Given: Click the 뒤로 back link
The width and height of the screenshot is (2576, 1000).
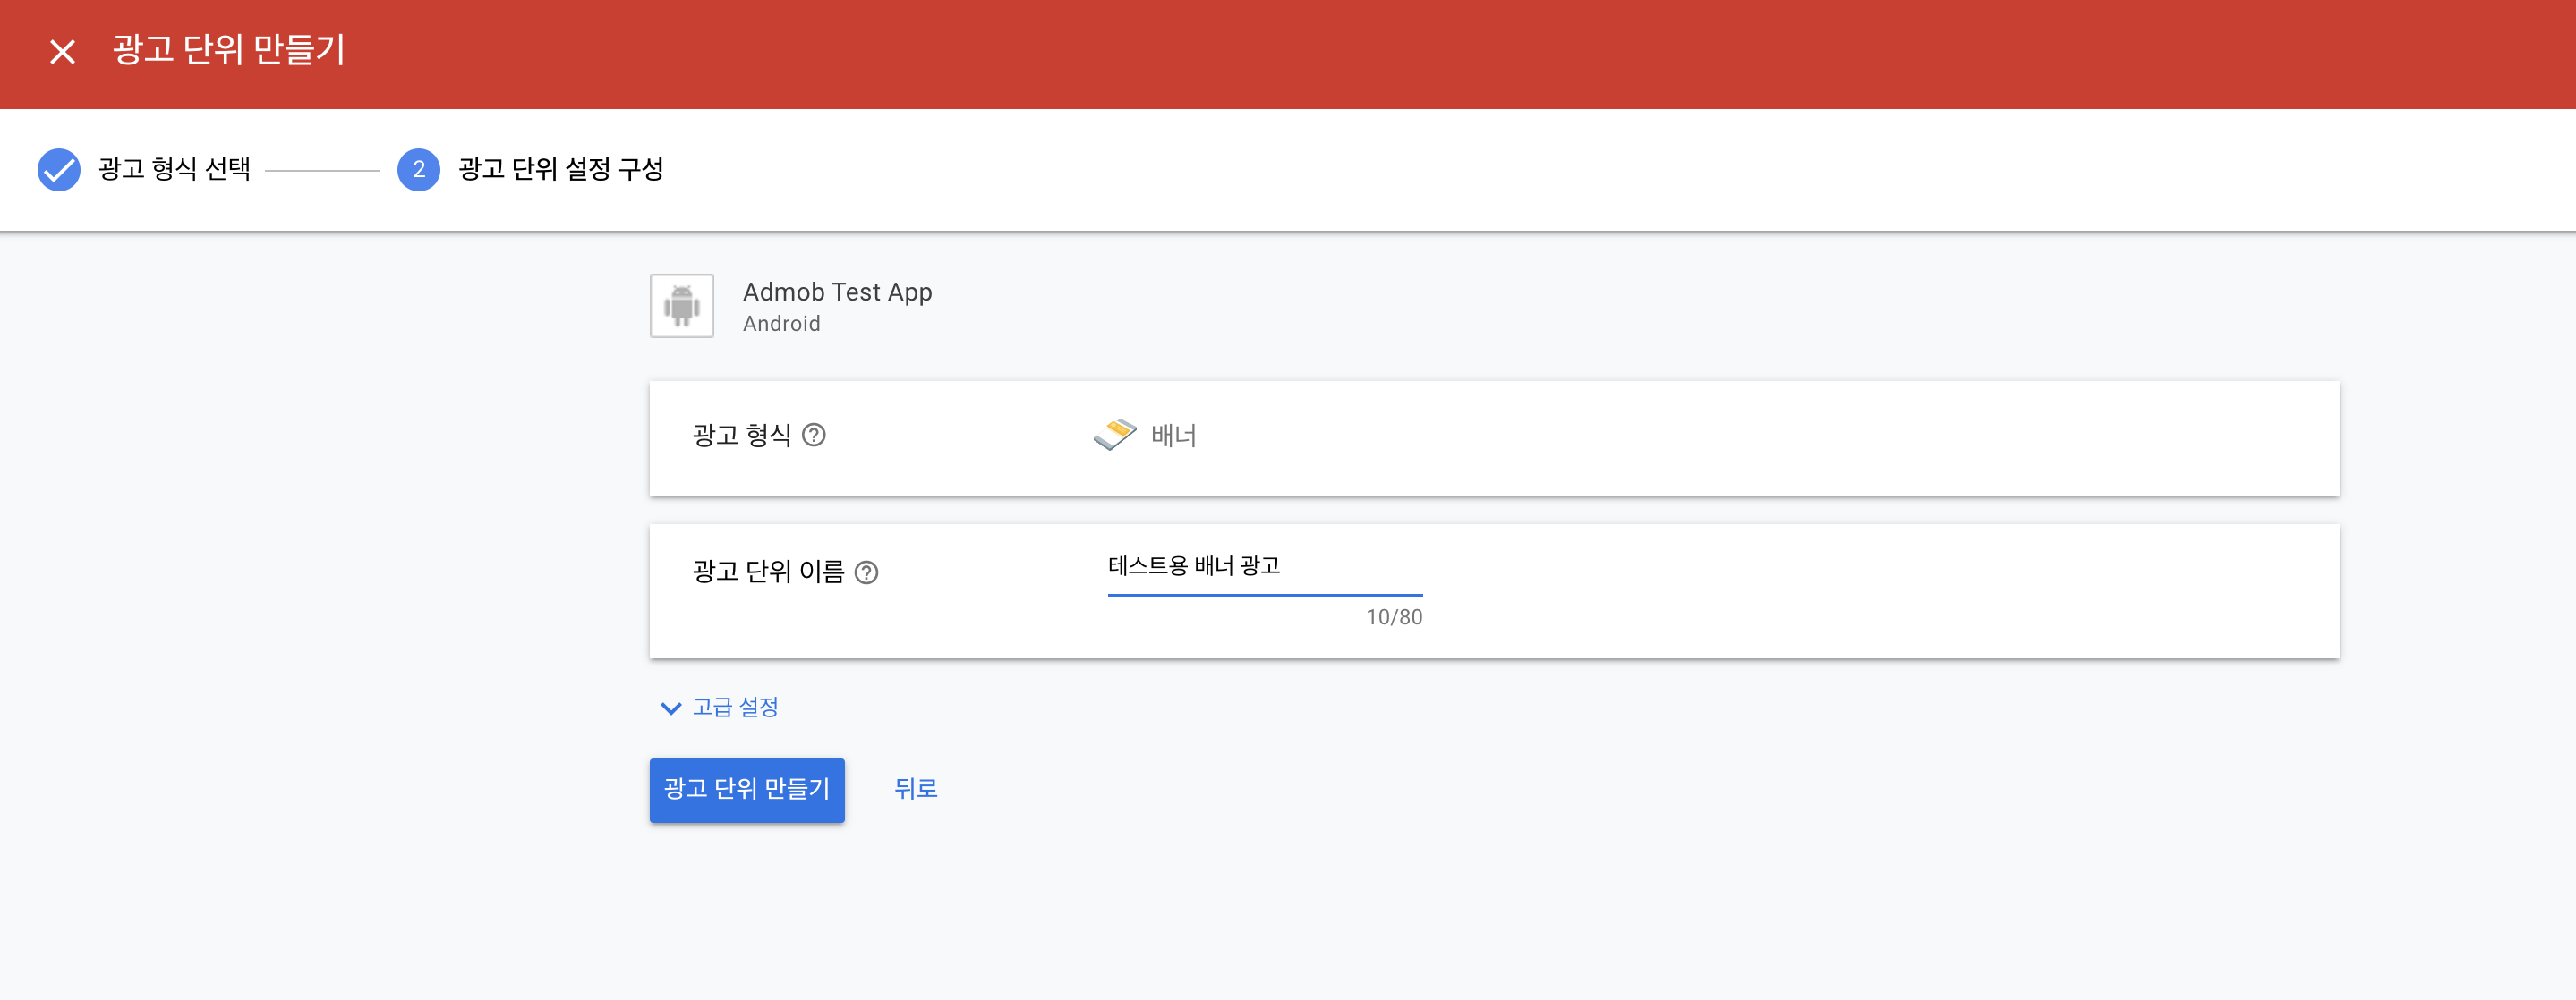Looking at the screenshot, I should point(915,789).
